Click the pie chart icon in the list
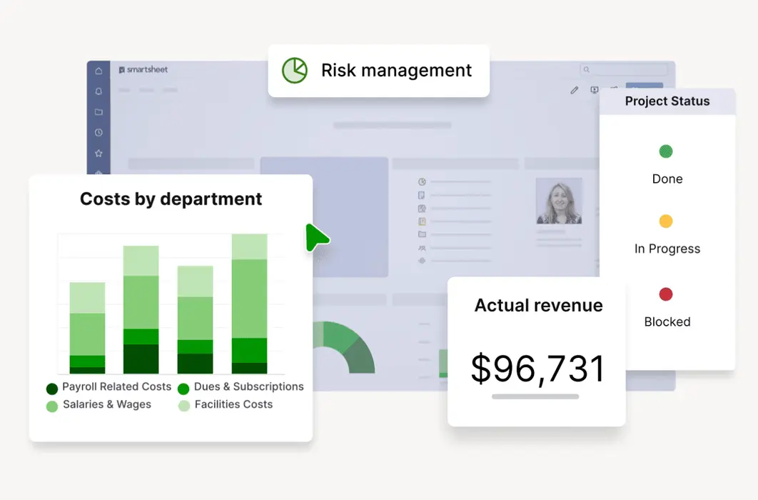This screenshot has width=758, height=500. click(422, 182)
